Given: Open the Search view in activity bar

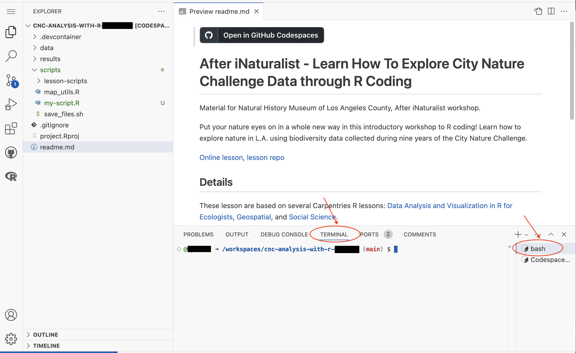Looking at the screenshot, I should coord(11,56).
